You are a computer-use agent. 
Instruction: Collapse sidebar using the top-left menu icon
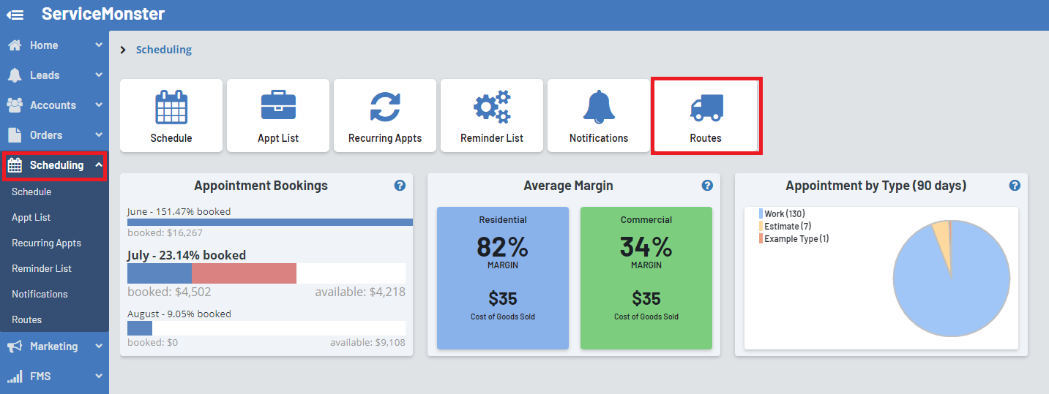pos(15,14)
